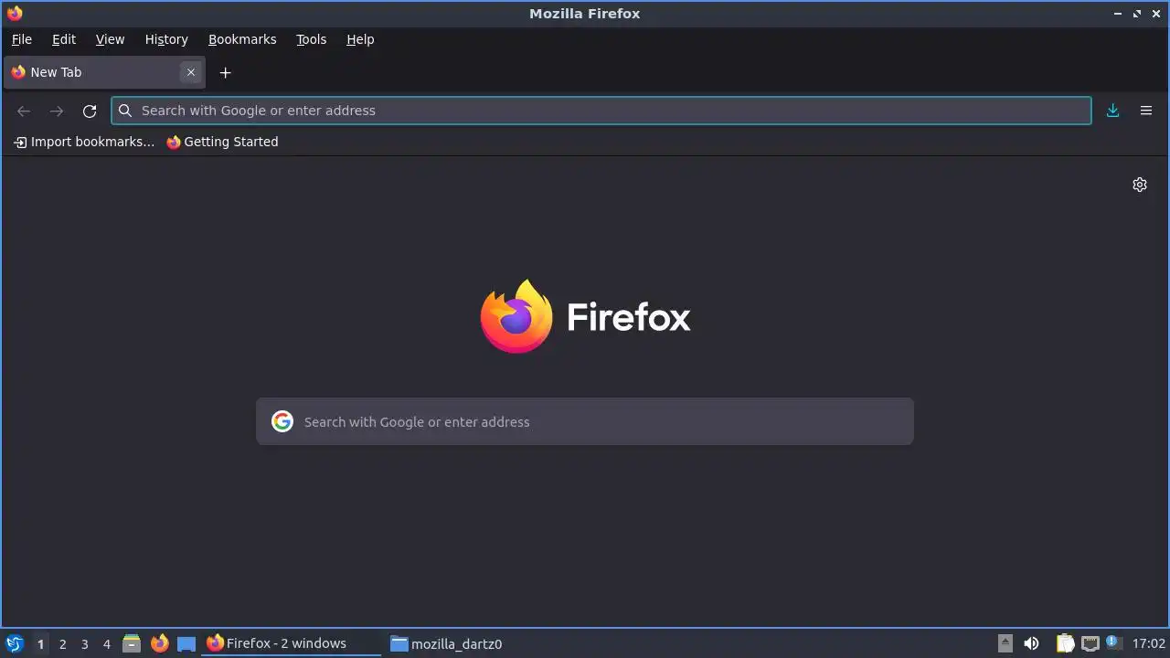Open new tab personalization gear
Viewport: 1170px width, 658px height.
pyautogui.click(x=1140, y=185)
